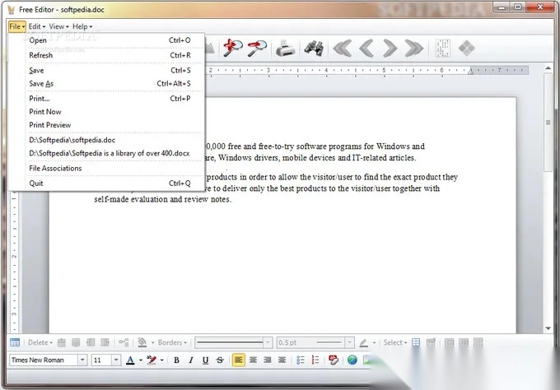Choose File Associations in the File menu
The height and width of the screenshot is (390, 560).
click(x=55, y=168)
